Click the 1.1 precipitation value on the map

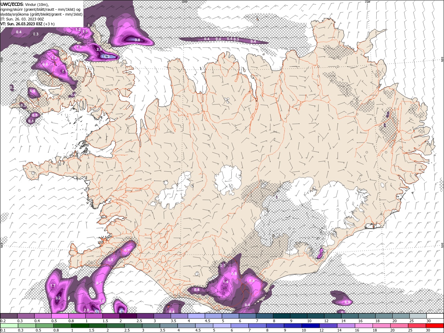(x=79, y=48)
